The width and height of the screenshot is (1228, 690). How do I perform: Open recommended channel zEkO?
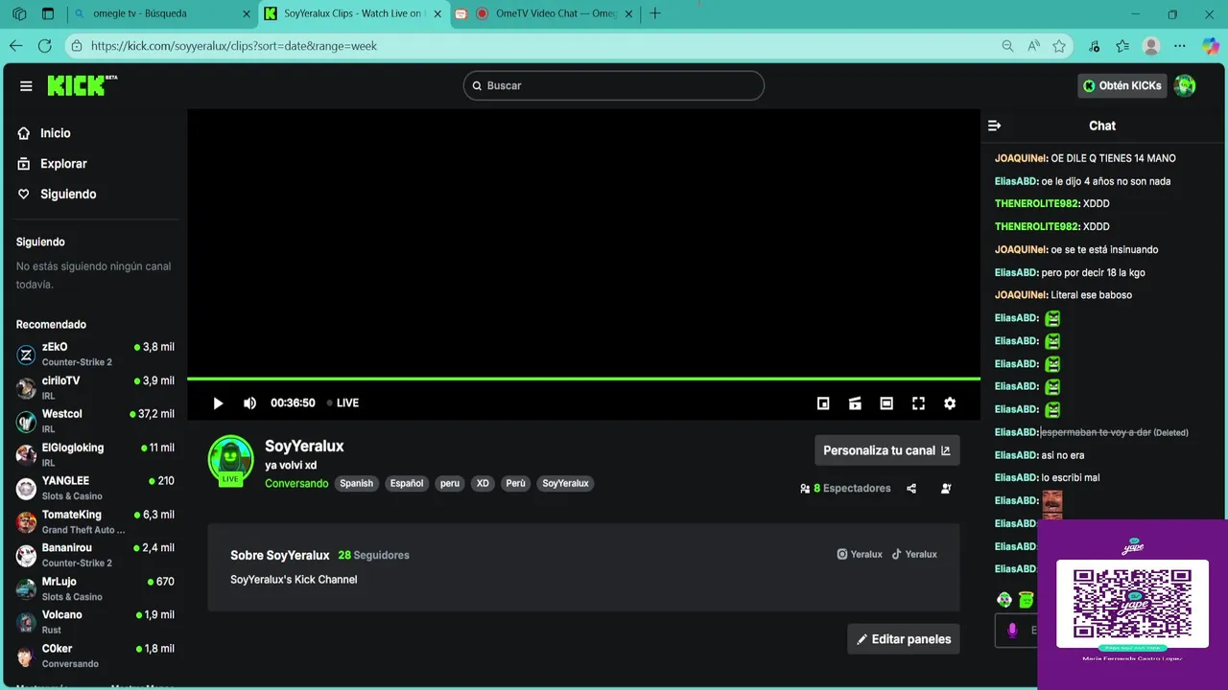point(94,355)
